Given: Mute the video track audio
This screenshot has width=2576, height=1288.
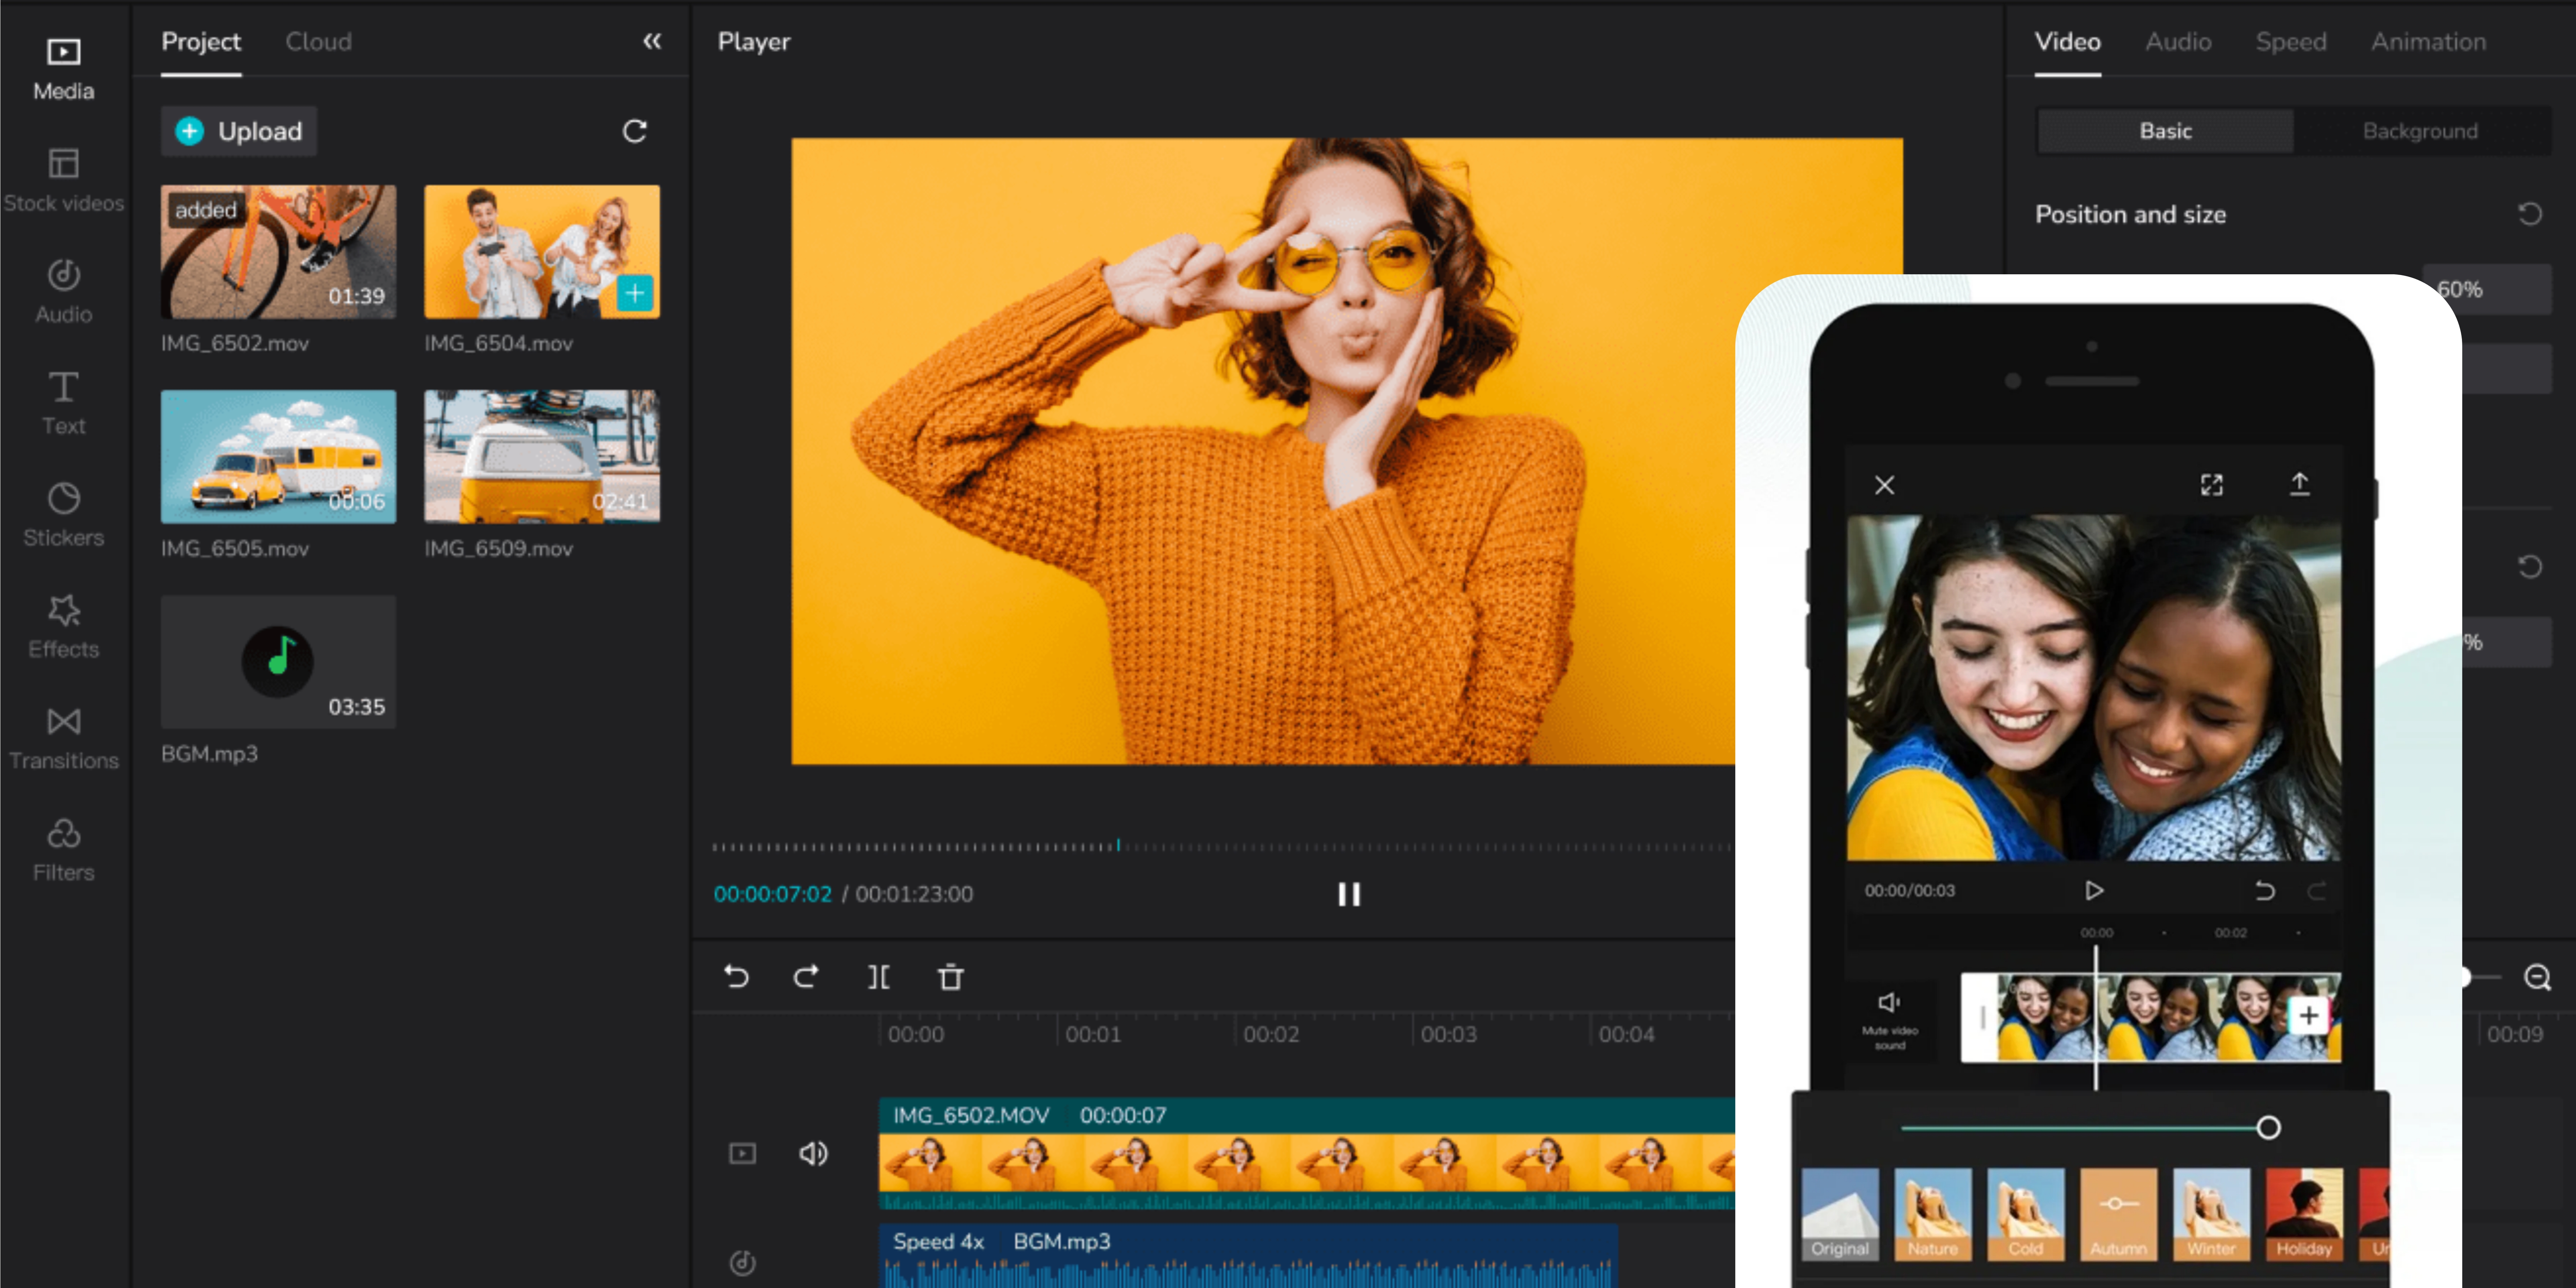Looking at the screenshot, I should coord(813,1153).
